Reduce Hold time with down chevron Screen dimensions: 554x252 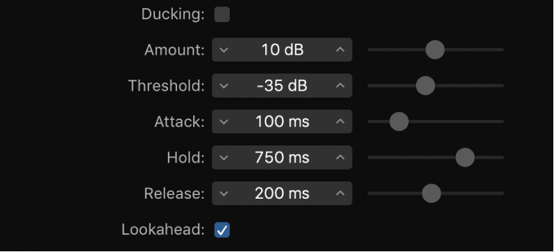224,158
